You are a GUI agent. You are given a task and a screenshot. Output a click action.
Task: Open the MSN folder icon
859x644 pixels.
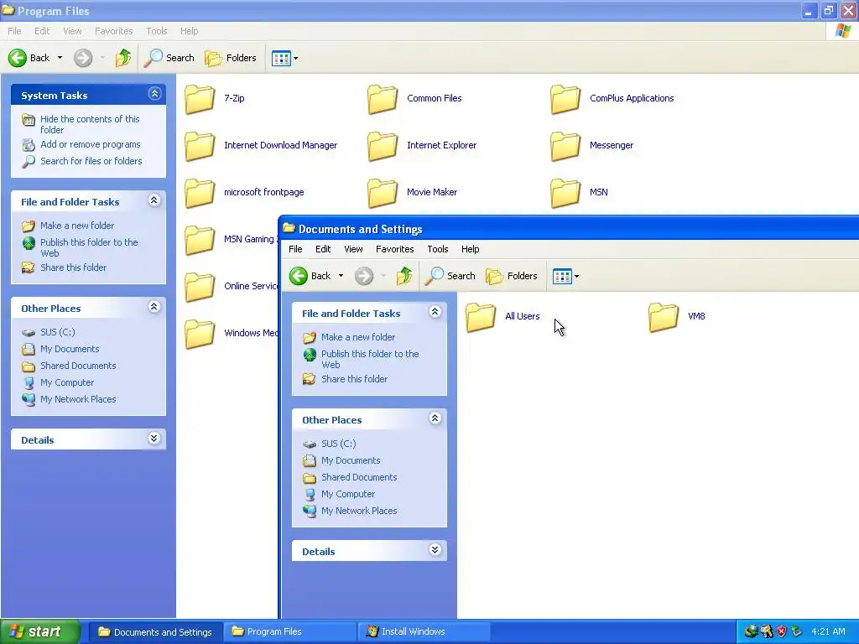pos(565,193)
